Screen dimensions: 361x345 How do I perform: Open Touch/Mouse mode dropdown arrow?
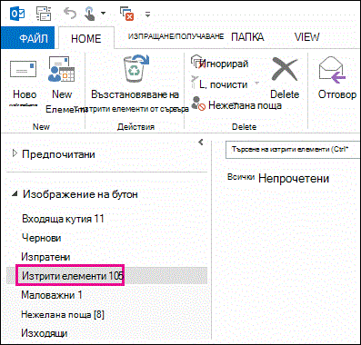pyautogui.click(x=104, y=14)
